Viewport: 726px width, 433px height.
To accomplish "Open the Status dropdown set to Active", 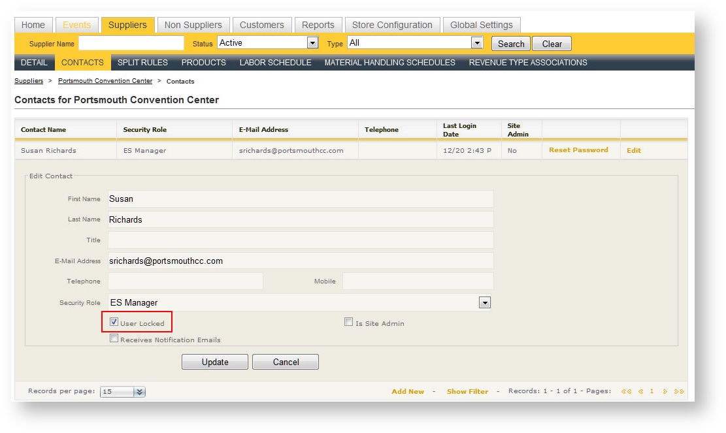I will [x=312, y=43].
